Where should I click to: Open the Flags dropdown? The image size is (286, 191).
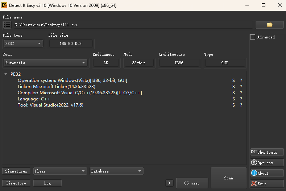(60, 171)
